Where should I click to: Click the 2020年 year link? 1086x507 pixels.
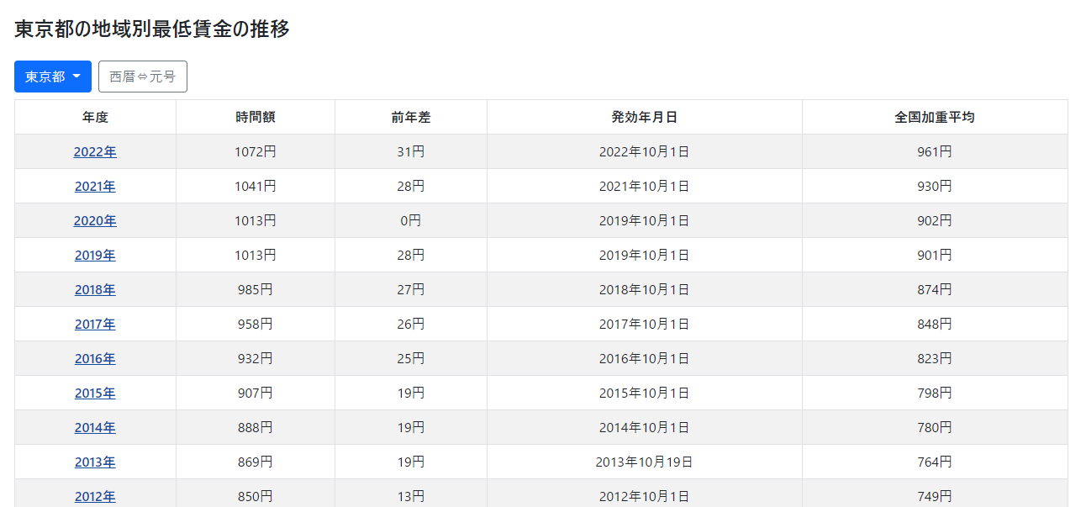(95, 221)
